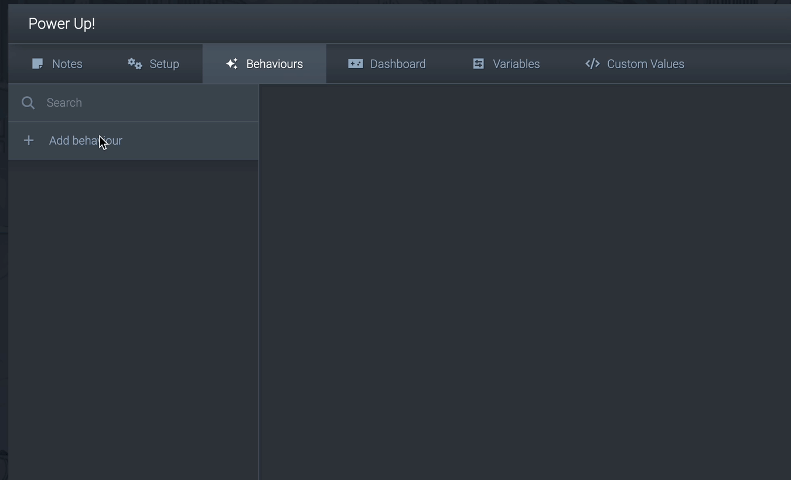
Task: Click the Notes page icon
Action: 37,63
